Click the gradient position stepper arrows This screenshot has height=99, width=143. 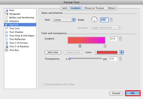(120, 39)
